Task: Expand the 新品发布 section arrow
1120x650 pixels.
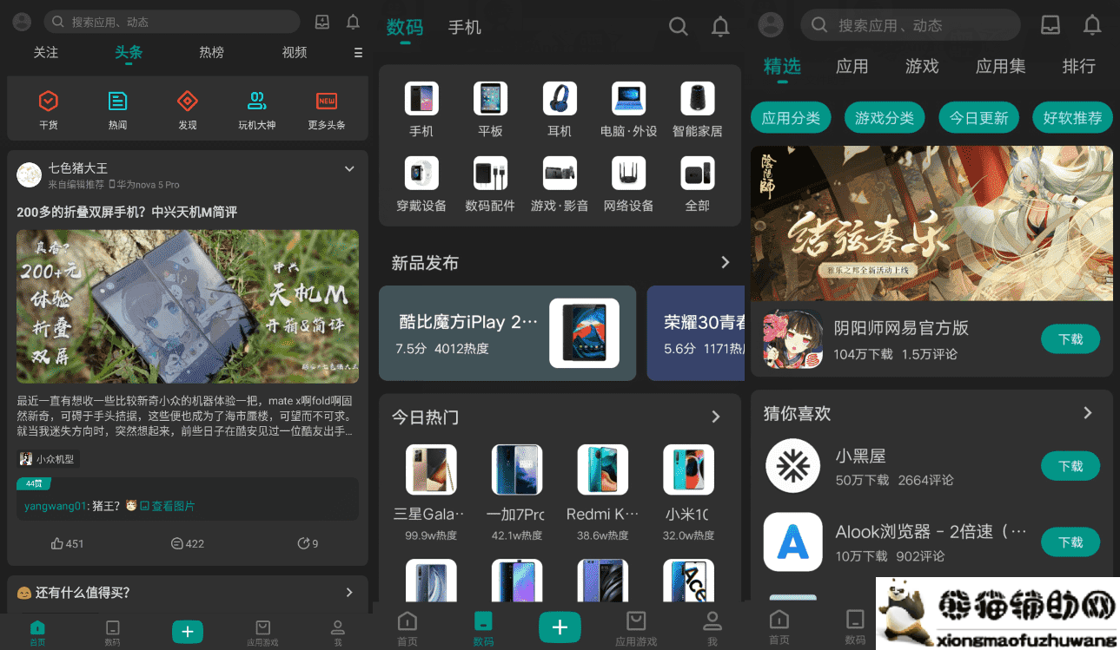Action: (x=725, y=262)
